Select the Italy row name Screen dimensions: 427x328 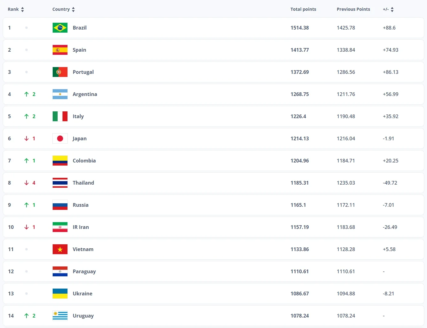tap(78, 116)
